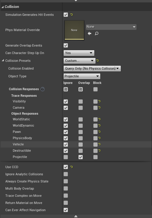Collapse the Collision section header
The width and height of the screenshot is (152, 218).
point(3,7)
